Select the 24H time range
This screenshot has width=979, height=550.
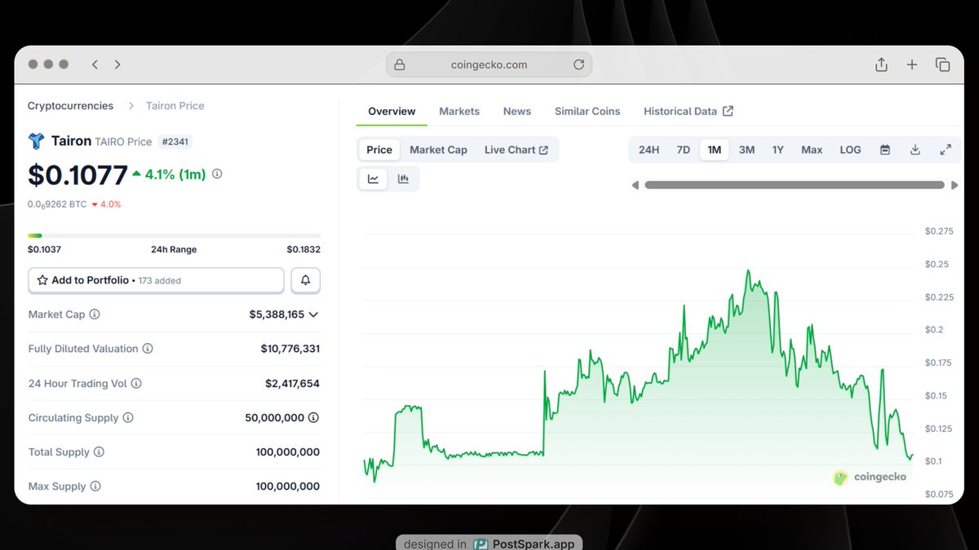tap(649, 150)
